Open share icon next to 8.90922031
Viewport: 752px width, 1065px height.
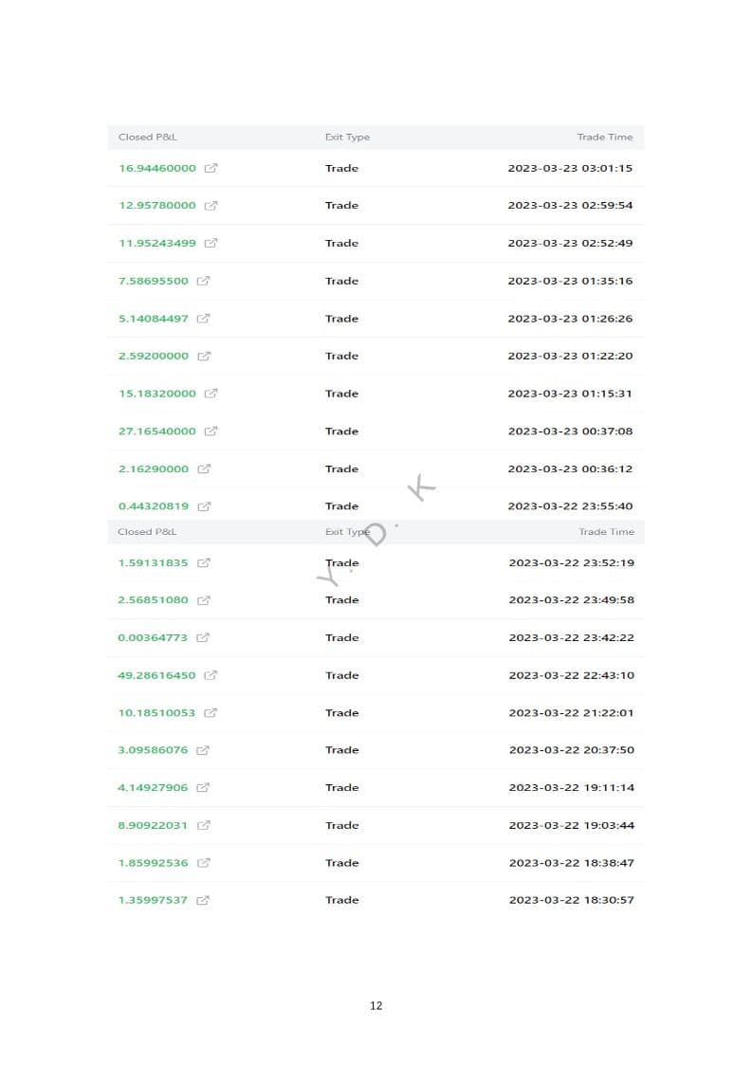(203, 826)
